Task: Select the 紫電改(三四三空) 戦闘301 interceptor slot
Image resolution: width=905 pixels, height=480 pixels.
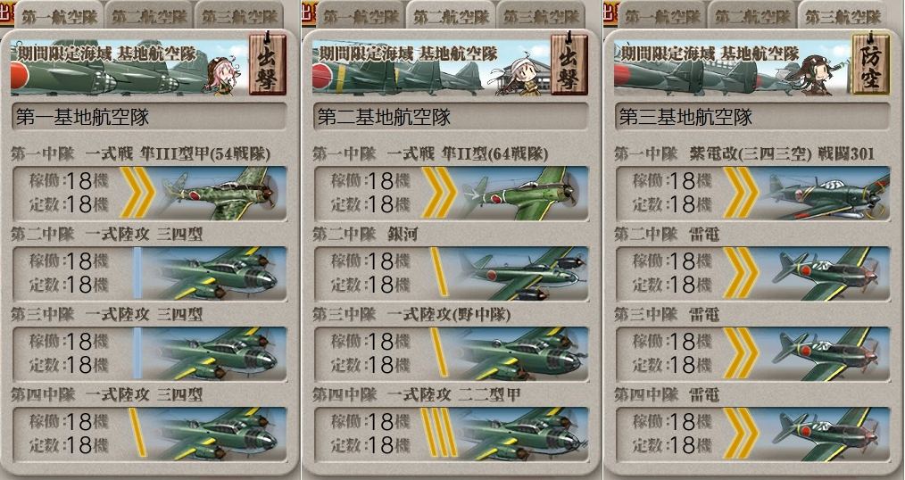Action: tap(752, 194)
